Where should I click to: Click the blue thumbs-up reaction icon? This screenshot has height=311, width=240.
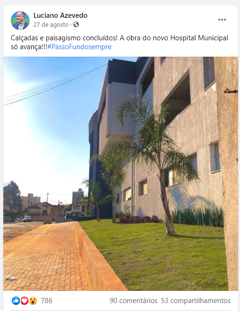click(x=16, y=301)
